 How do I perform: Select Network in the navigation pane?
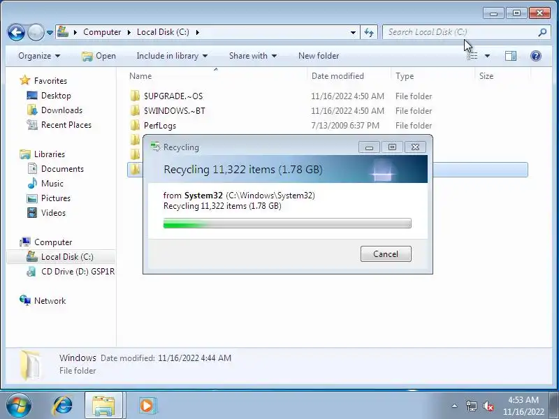[x=50, y=301]
